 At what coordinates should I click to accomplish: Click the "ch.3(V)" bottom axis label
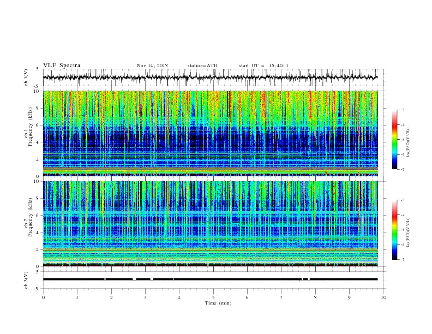click(26, 280)
